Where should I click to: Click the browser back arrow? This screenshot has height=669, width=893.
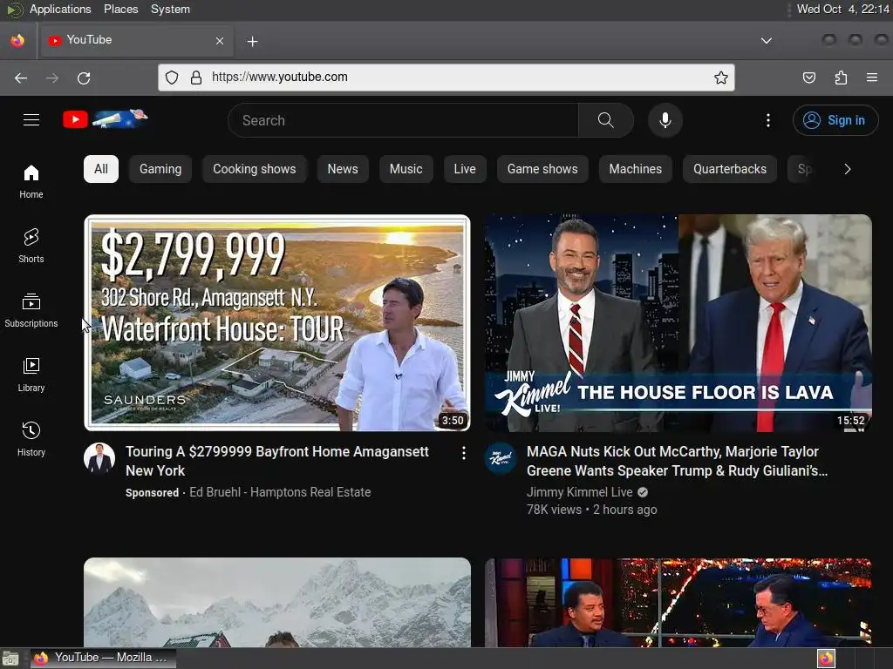click(x=21, y=78)
